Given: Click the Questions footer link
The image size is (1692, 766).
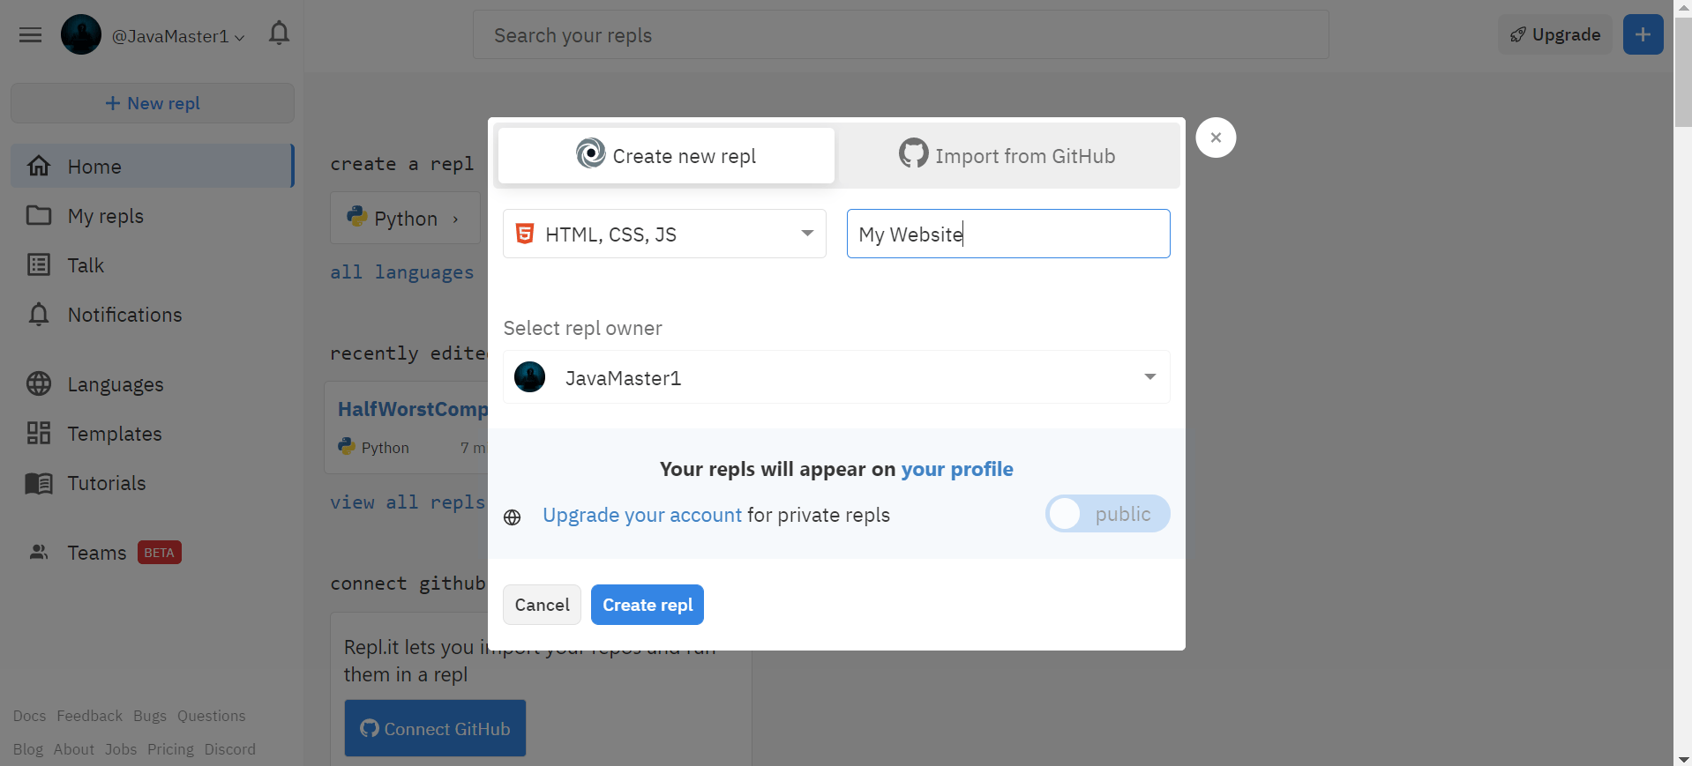Looking at the screenshot, I should pos(211,716).
